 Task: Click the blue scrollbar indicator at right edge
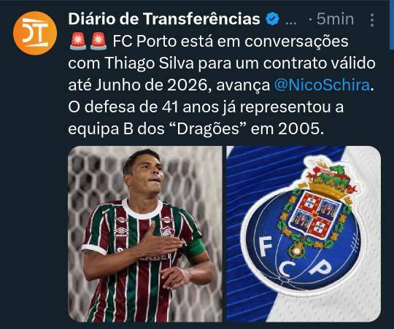pos(392,24)
